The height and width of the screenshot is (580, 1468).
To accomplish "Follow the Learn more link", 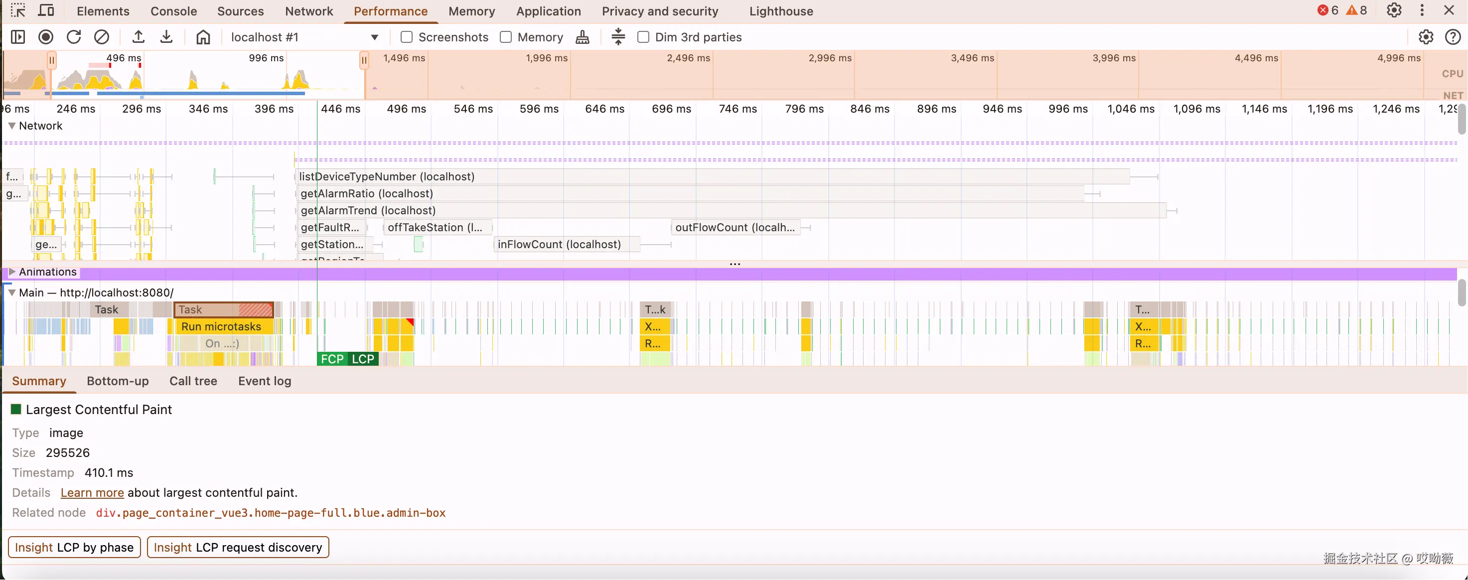I will pos(92,492).
